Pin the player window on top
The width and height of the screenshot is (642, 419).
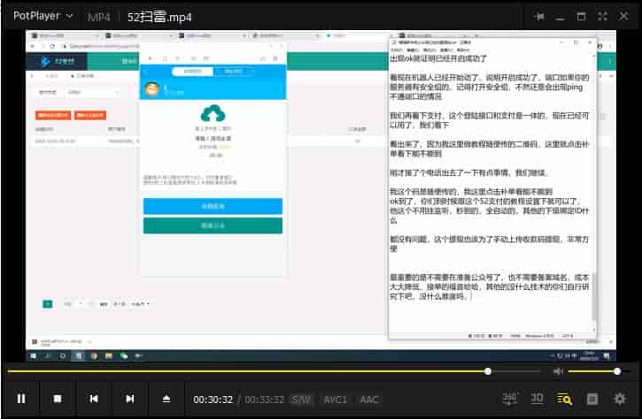pyautogui.click(x=539, y=16)
